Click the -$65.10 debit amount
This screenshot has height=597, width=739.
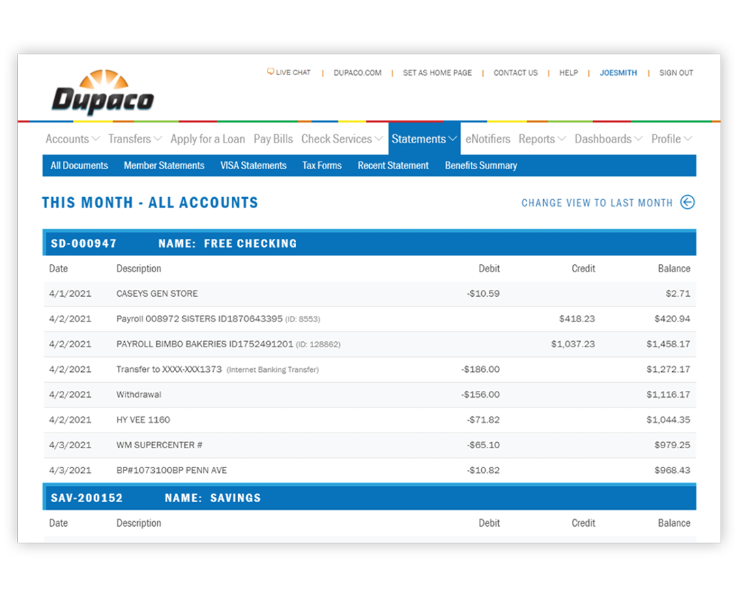click(483, 445)
